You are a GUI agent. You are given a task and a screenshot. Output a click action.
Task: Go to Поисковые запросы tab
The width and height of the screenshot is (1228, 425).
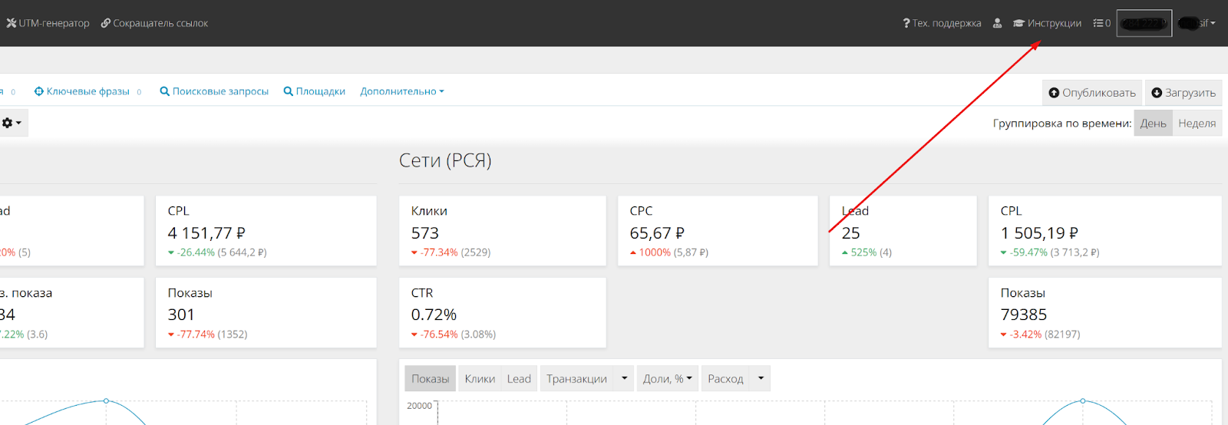(214, 91)
